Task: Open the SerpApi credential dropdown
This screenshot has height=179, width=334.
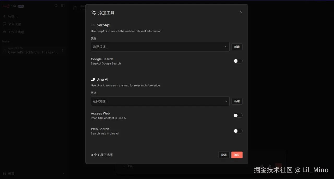Action: (x=160, y=47)
